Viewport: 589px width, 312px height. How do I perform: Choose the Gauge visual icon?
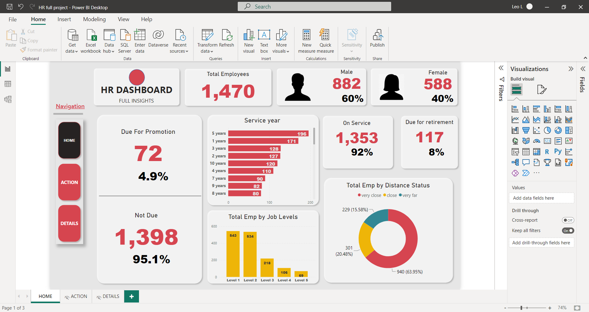pyautogui.click(x=537, y=141)
